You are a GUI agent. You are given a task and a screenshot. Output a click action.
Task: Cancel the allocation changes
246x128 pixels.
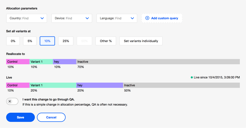[51, 117]
